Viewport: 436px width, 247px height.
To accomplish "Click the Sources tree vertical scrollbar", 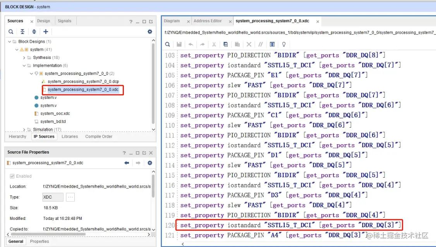I will point(153,83).
